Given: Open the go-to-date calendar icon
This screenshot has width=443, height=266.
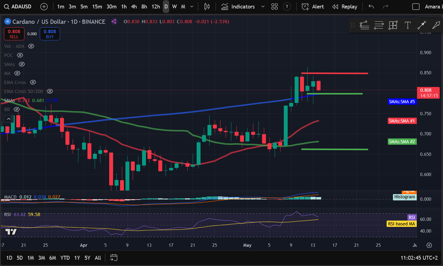Looking at the screenshot, I should pos(114,258).
